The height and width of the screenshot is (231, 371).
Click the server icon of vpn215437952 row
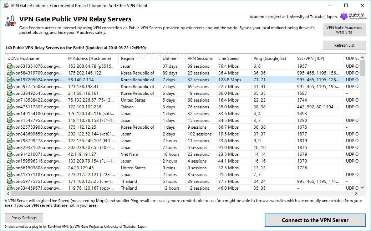(x=10, y=120)
